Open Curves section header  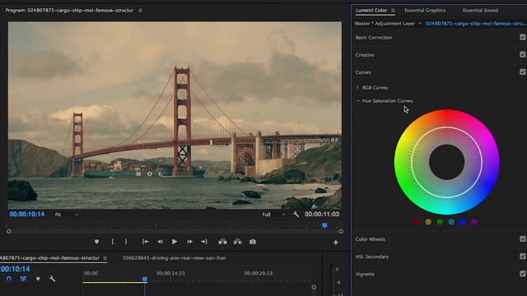coord(363,72)
